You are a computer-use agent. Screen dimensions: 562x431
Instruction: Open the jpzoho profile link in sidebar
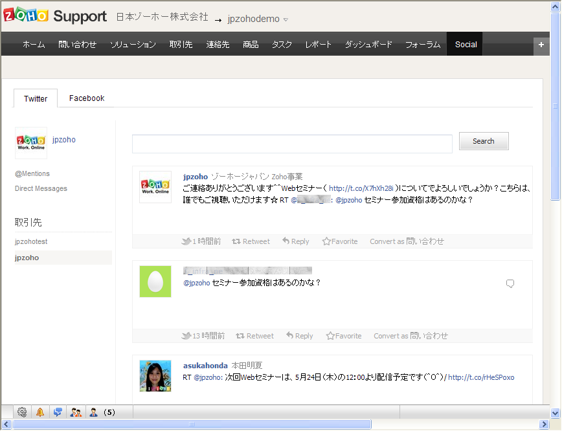point(64,140)
